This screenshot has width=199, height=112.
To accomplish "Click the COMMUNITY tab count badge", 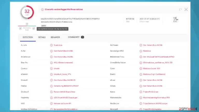I will point(82,37).
